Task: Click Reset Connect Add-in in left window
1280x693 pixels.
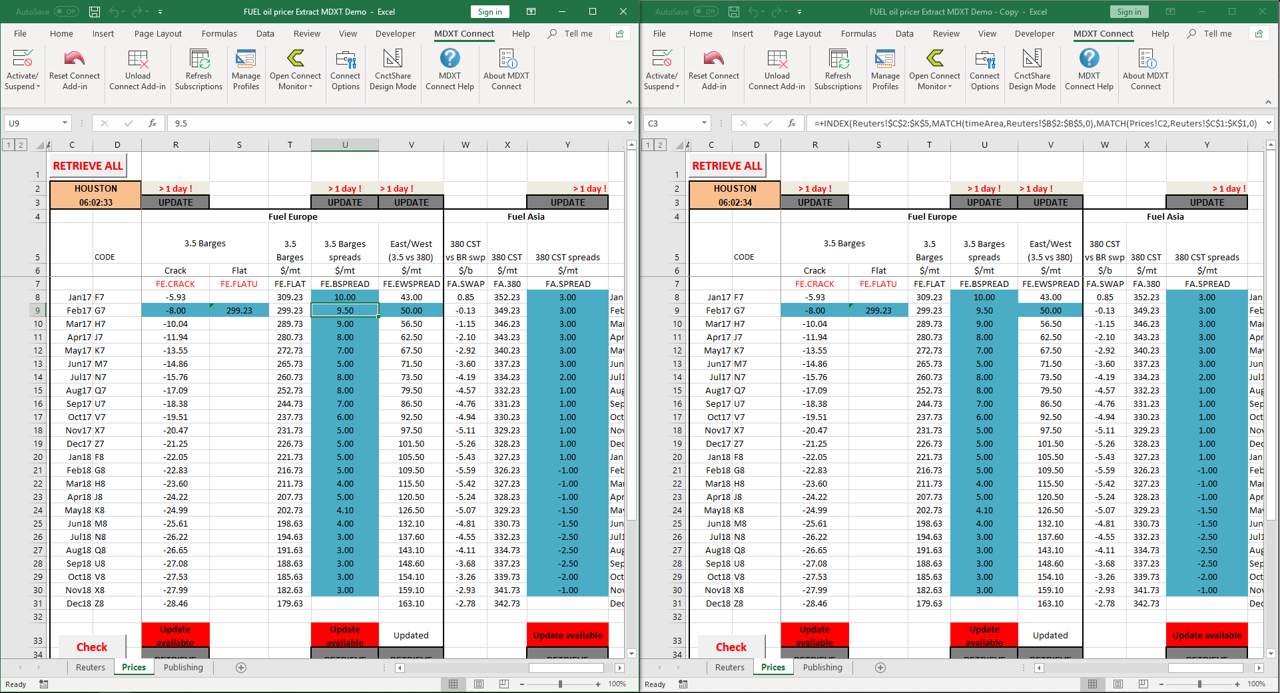Action: pyautogui.click(x=75, y=69)
